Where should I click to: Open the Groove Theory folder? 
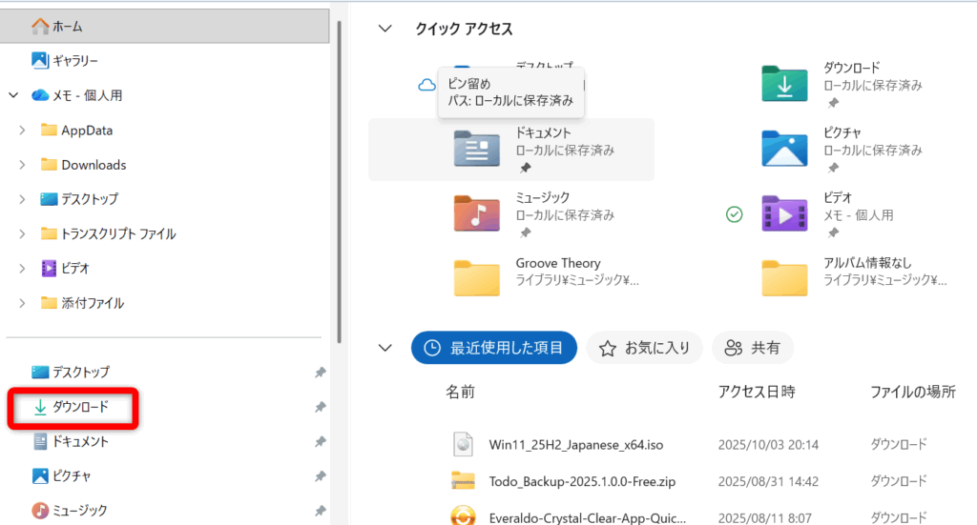tap(476, 278)
